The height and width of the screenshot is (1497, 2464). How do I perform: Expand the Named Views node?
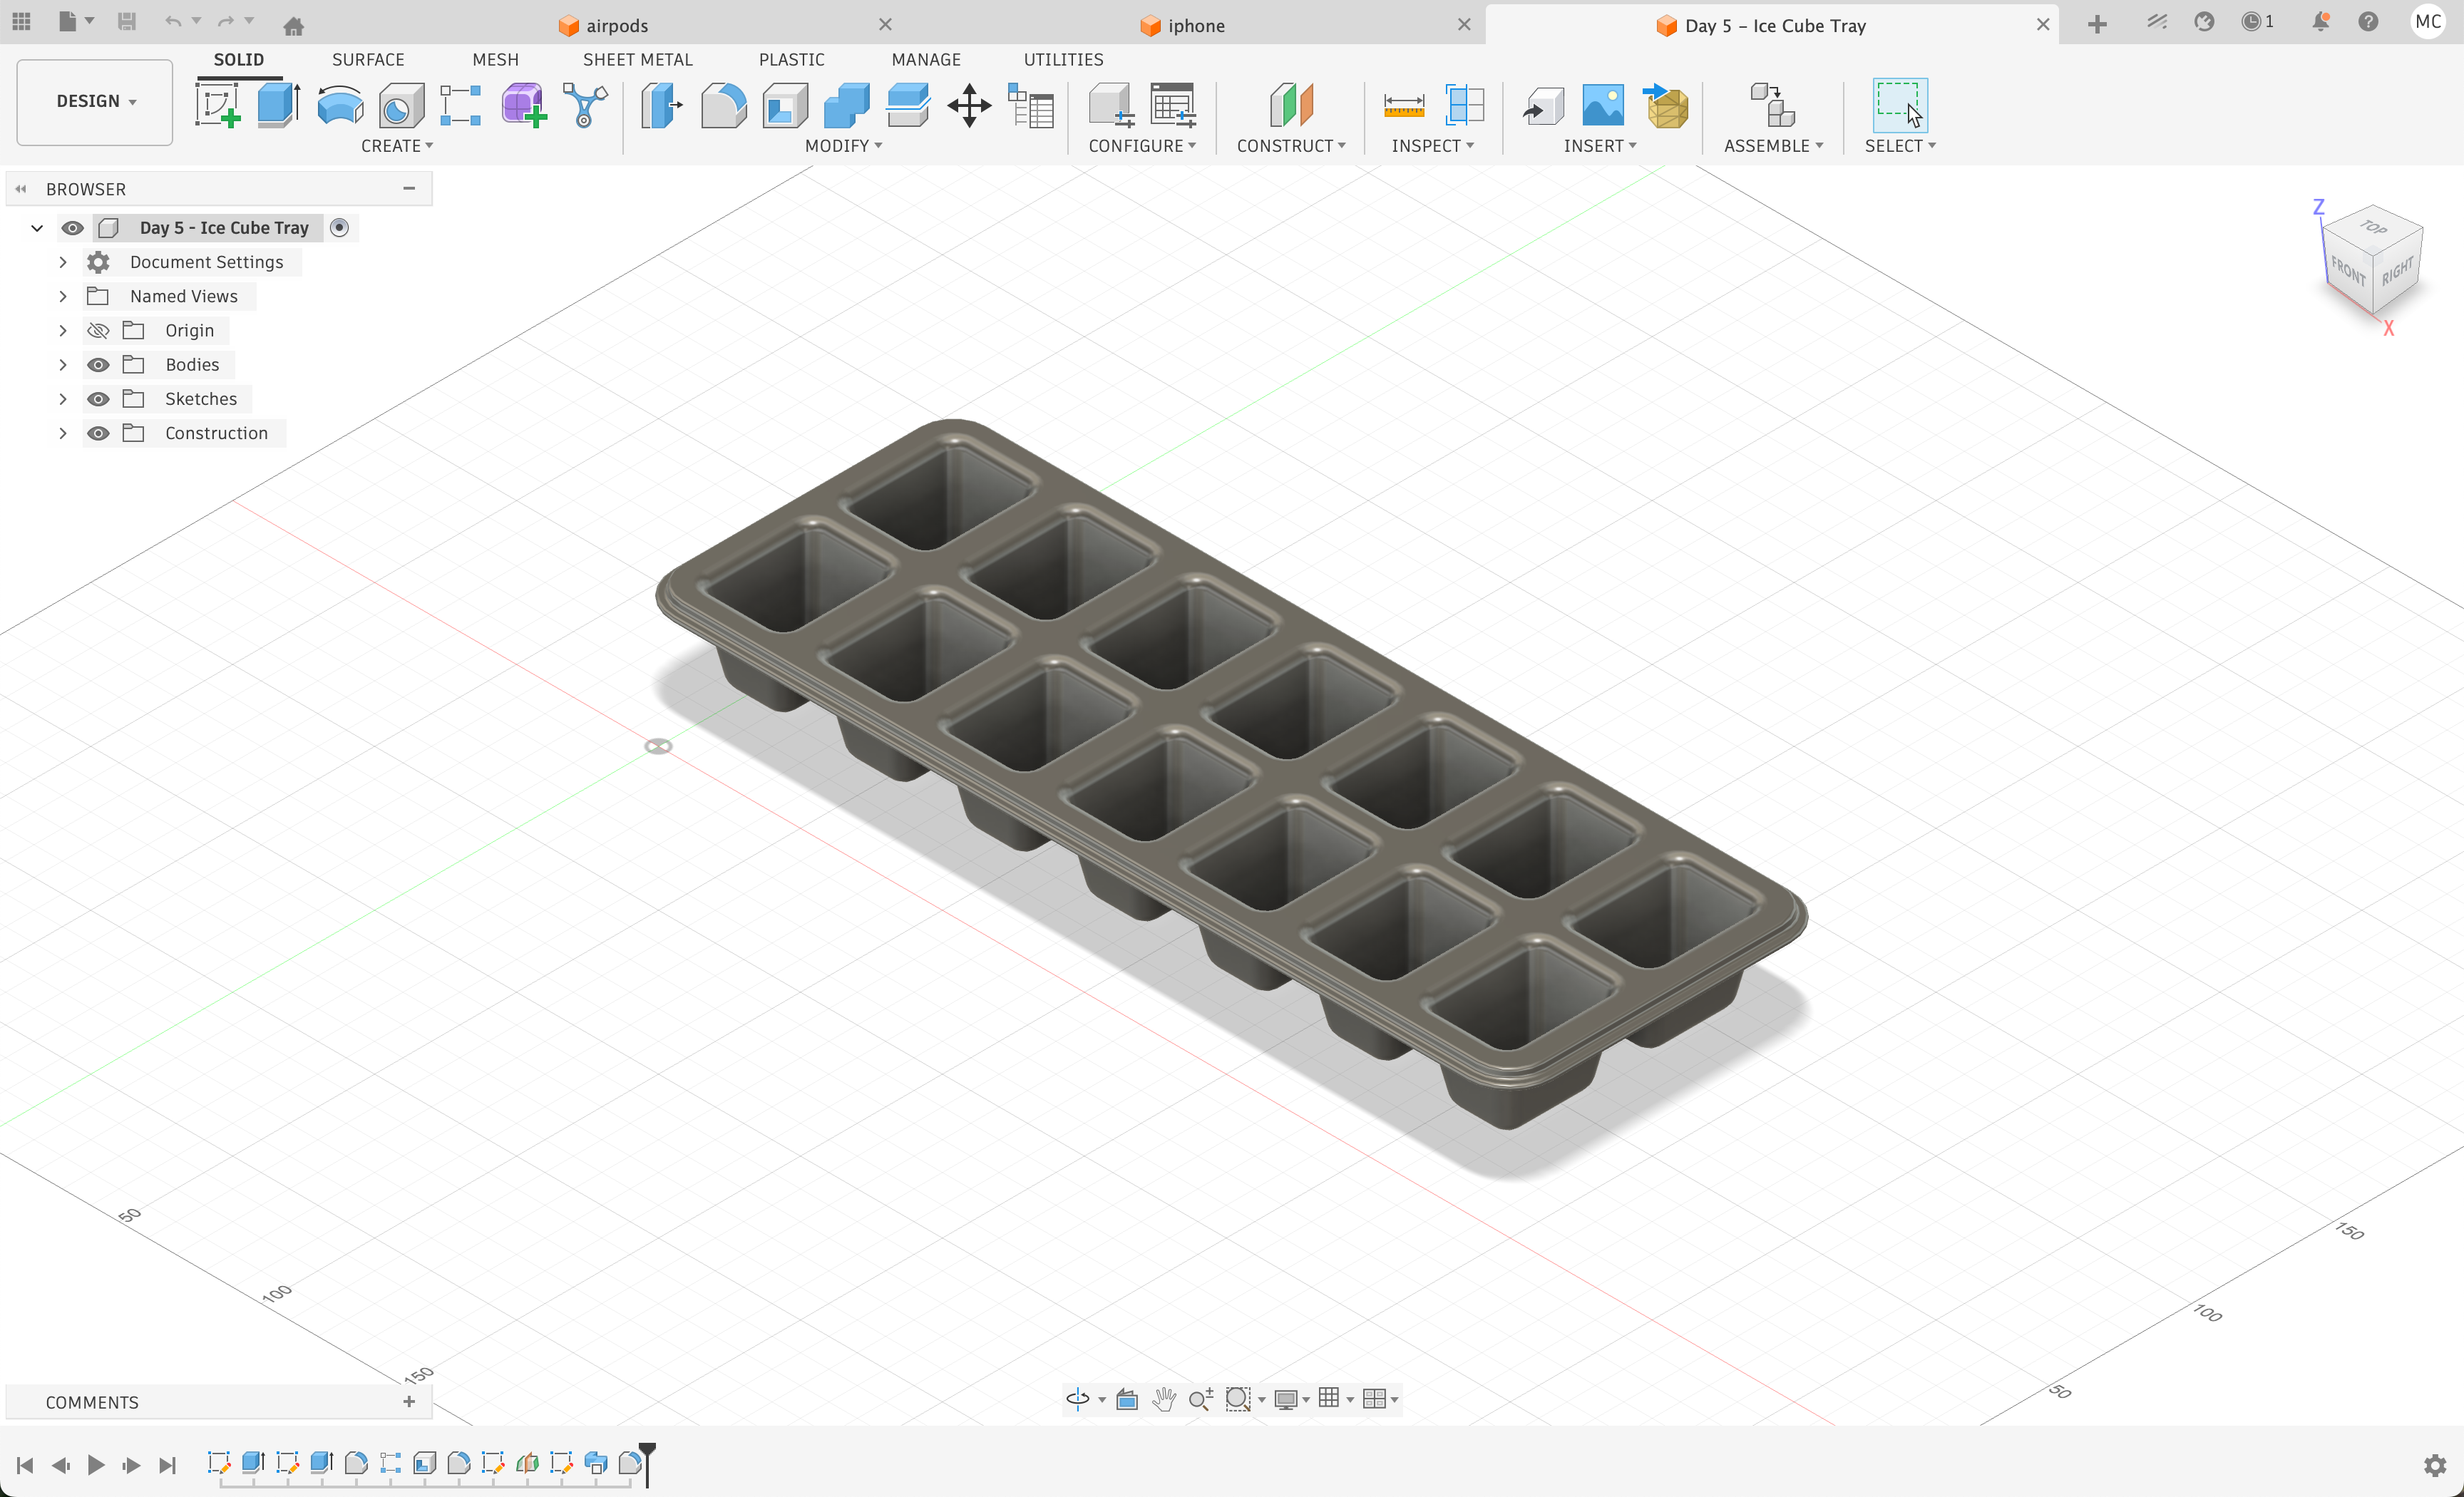[63, 296]
